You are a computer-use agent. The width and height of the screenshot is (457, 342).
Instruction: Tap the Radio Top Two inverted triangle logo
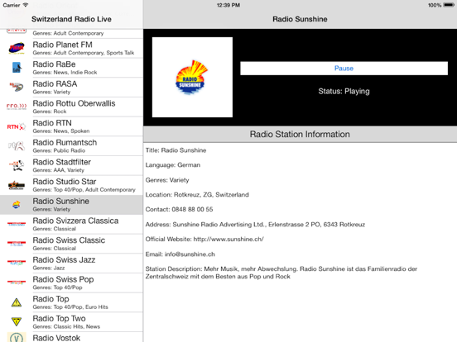tap(17, 321)
